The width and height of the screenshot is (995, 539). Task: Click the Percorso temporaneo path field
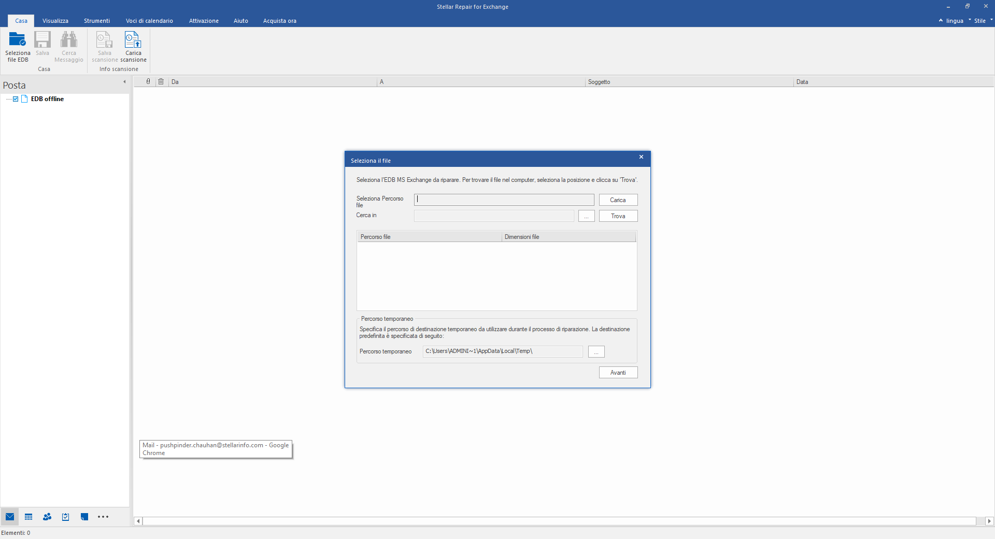click(x=503, y=351)
